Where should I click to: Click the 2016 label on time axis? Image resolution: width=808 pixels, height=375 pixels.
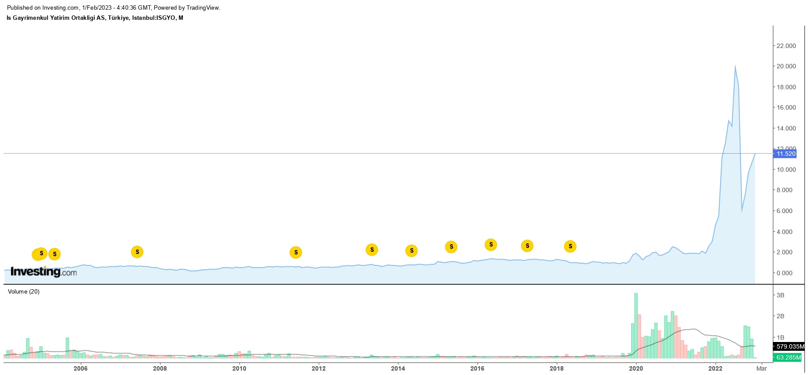click(477, 368)
